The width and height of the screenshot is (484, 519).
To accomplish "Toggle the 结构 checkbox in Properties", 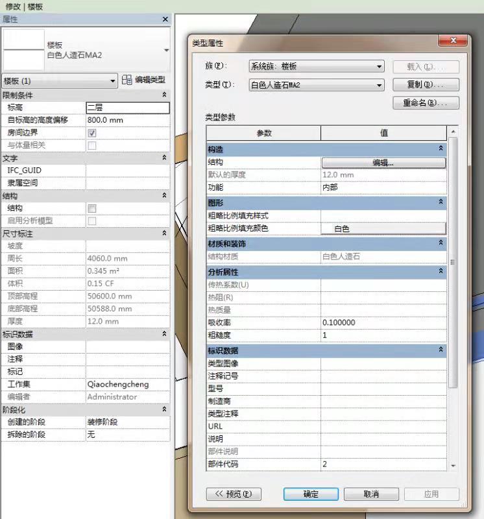I will point(92,208).
